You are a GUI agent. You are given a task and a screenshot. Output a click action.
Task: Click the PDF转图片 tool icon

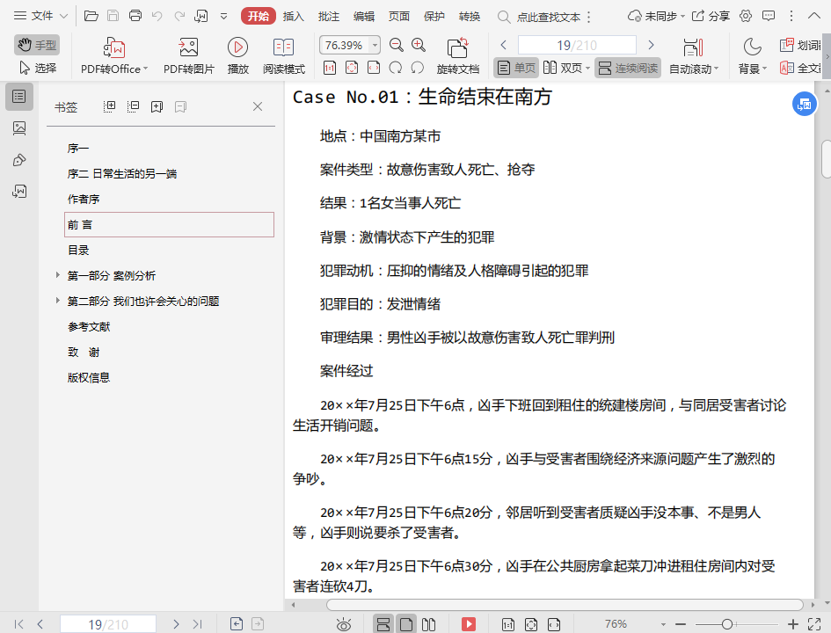point(188,47)
